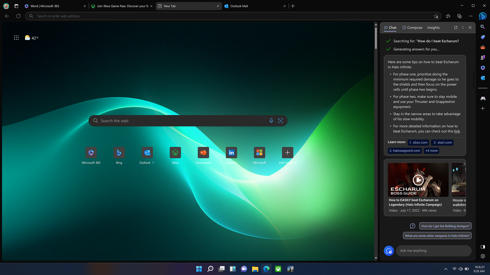Open sidebar settings gear
Viewport: 490px width, 275px height.
483,256
